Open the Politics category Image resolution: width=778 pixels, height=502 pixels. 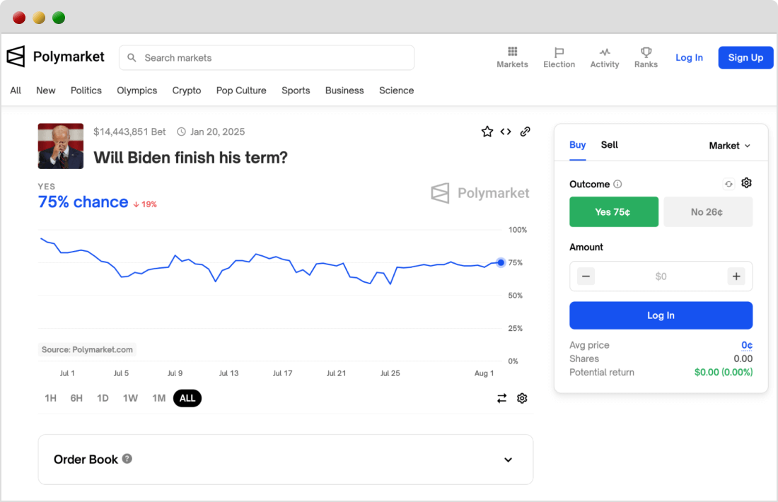click(x=86, y=91)
